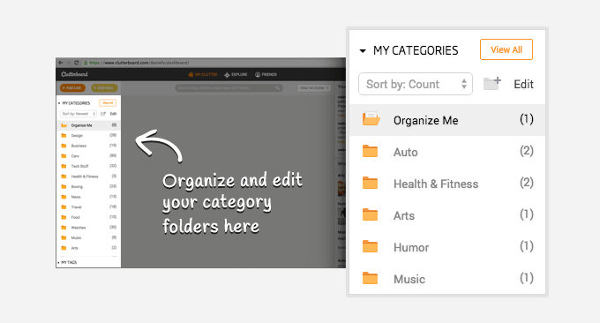Open the EXPLORE tab
Screen dimensions: 600x323
pyautogui.click(x=239, y=75)
